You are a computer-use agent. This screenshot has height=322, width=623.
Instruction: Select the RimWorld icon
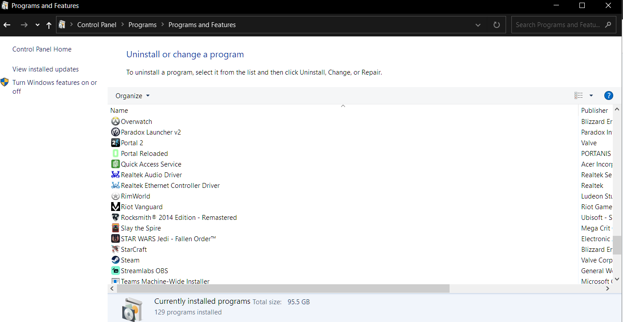[115, 196]
